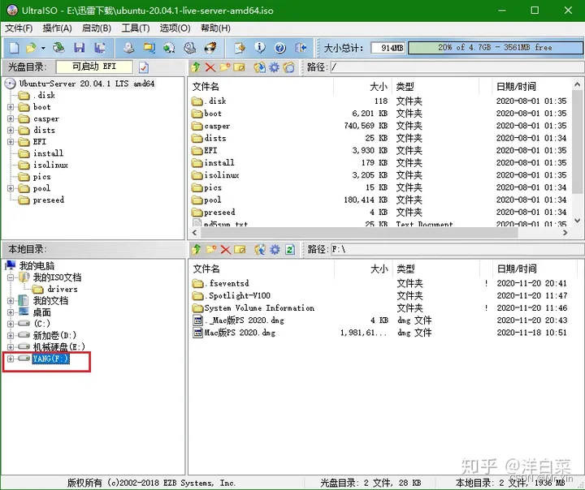This screenshot has height=490, width=585.
Task: Click the Burn CD/DVD Image flame icon
Action: [210, 48]
